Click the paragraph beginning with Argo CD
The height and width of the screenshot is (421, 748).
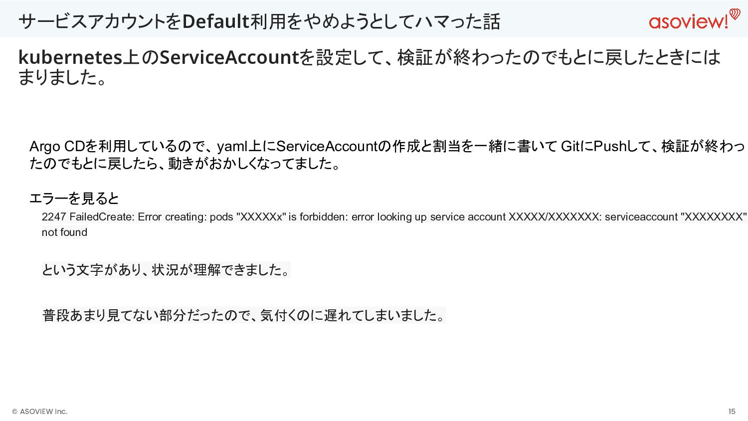(x=387, y=155)
